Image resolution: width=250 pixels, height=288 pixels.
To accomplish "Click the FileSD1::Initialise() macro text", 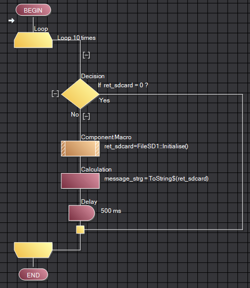I will (146, 146).
